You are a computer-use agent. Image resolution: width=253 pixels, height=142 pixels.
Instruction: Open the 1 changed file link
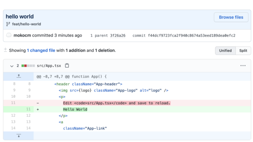(41, 50)
